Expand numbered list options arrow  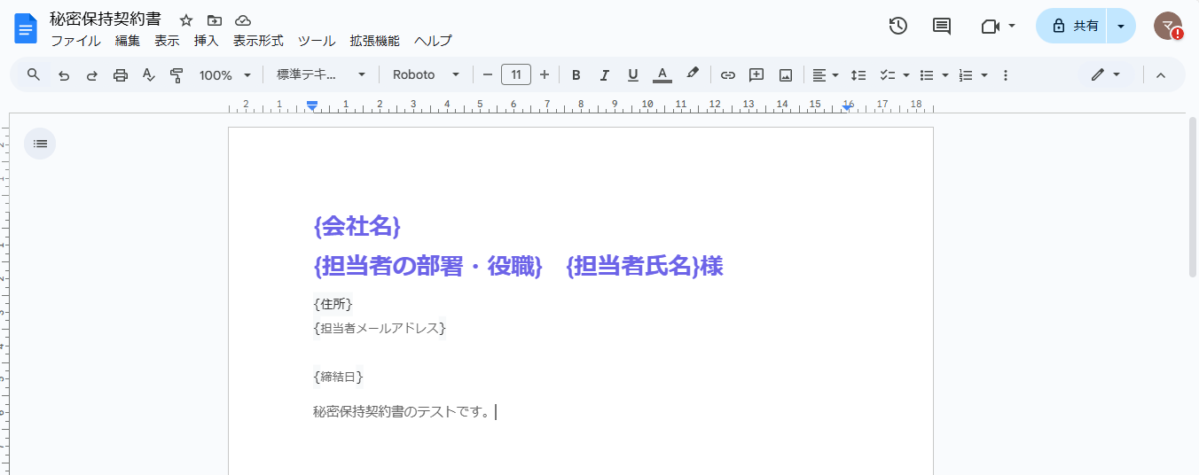tap(985, 75)
